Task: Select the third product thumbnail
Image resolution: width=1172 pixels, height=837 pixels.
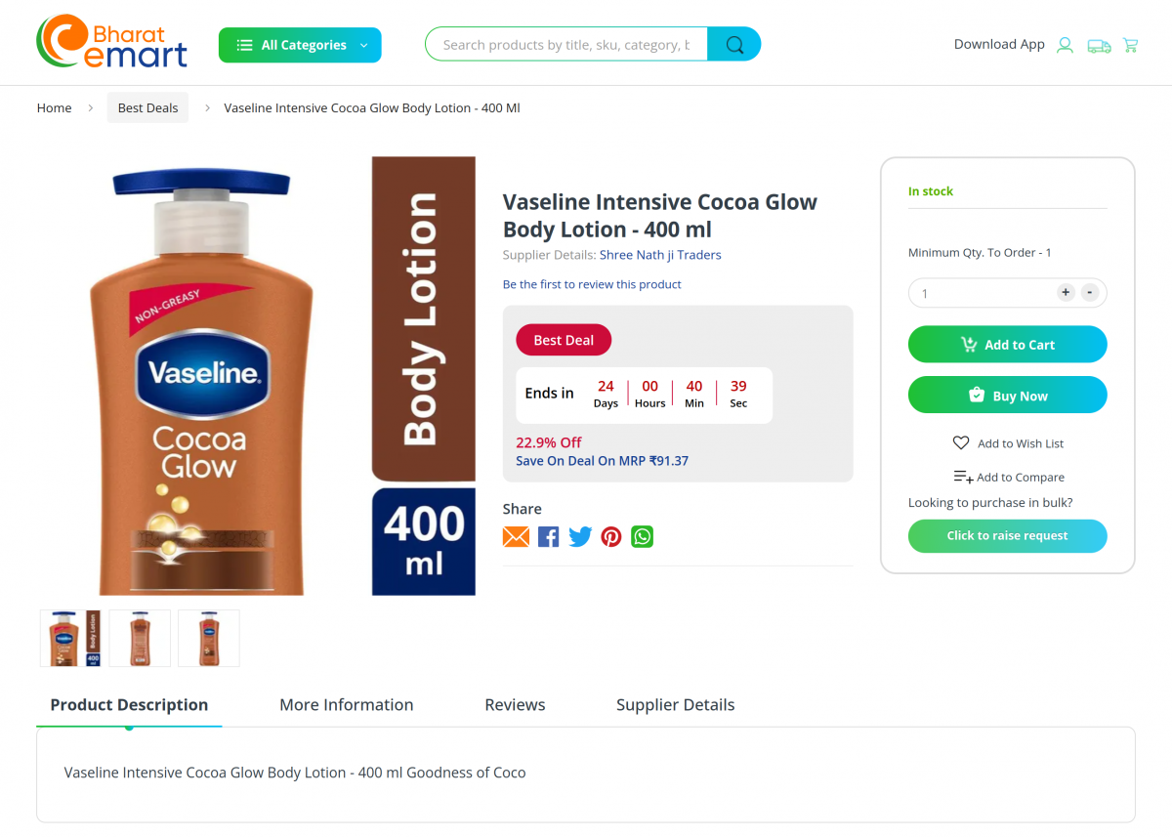Action: pos(209,639)
